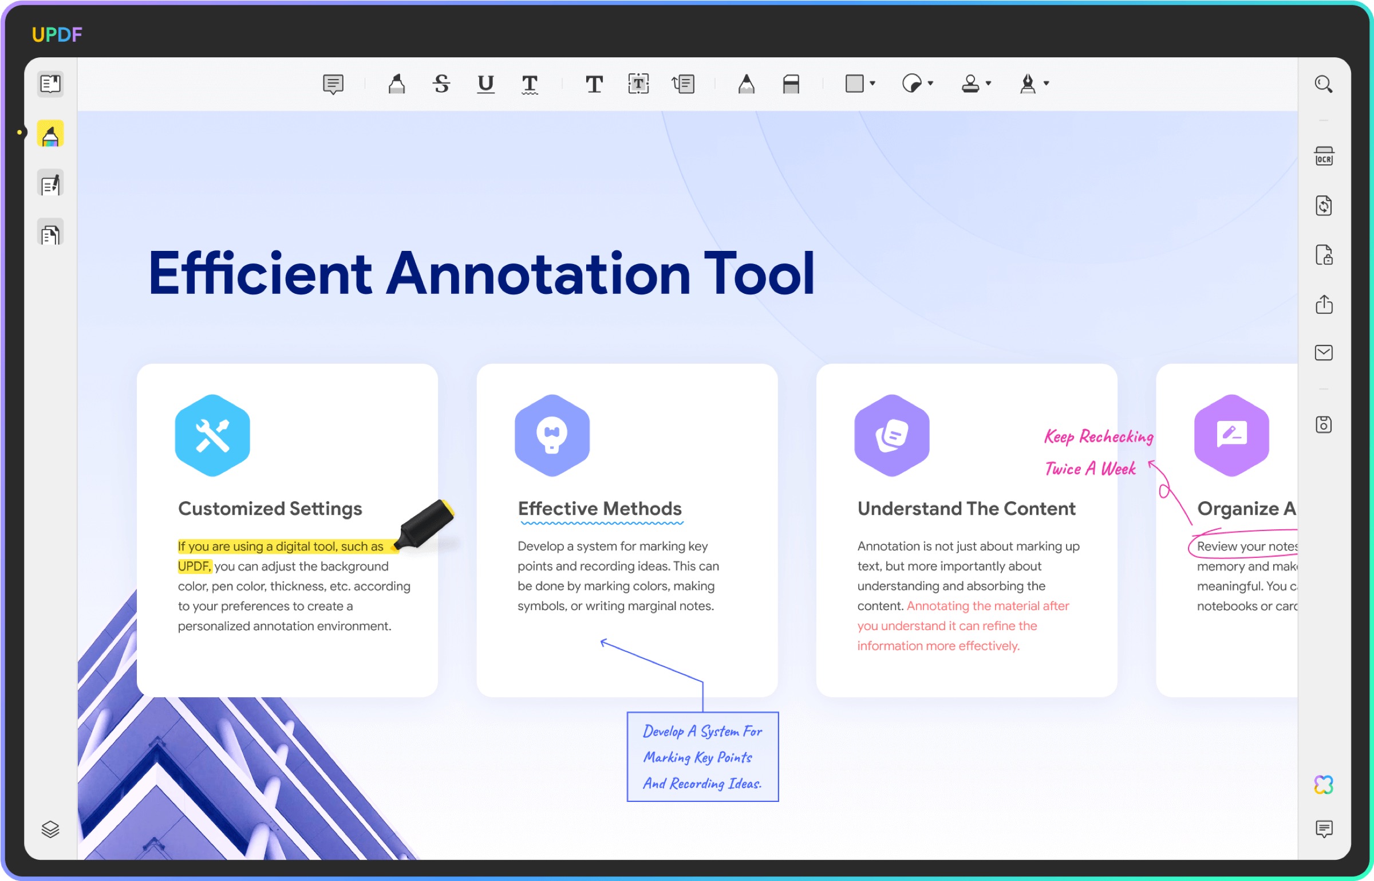Switch to Edit PDF mode in sidebar
The height and width of the screenshot is (881, 1374).
coord(50,184)
